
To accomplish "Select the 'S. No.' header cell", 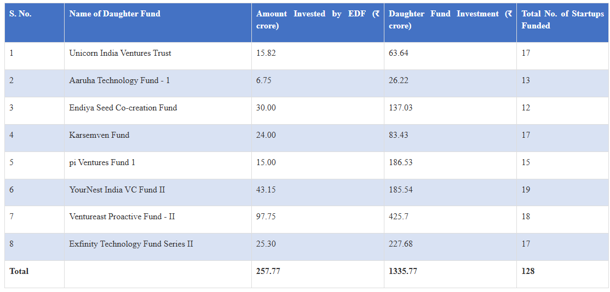I will (20, 14).
